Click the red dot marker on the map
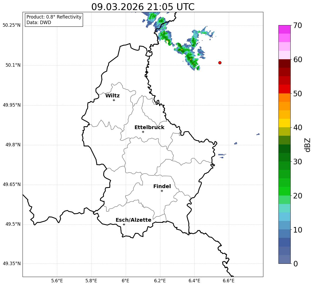Image resolution: width=314 pixels, height=286 pixels. pyautogui.click(x=220, y=63)
